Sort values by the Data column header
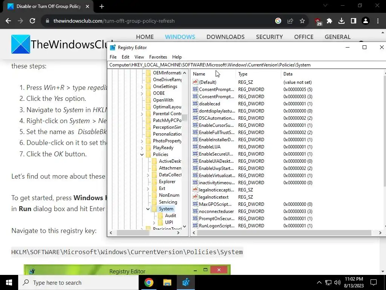Image resolution: width=386 pixels, height=290 pixels. pyautogui.click(x=332, y=74)
